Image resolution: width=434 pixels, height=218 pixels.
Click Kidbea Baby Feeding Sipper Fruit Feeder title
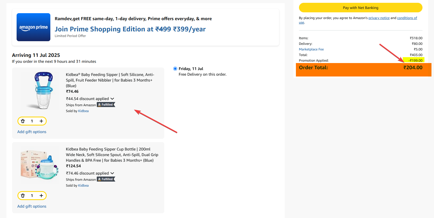[110, 80]
